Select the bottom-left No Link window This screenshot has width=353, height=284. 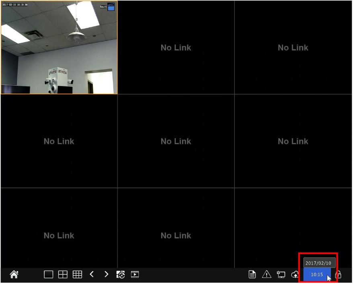59,236
